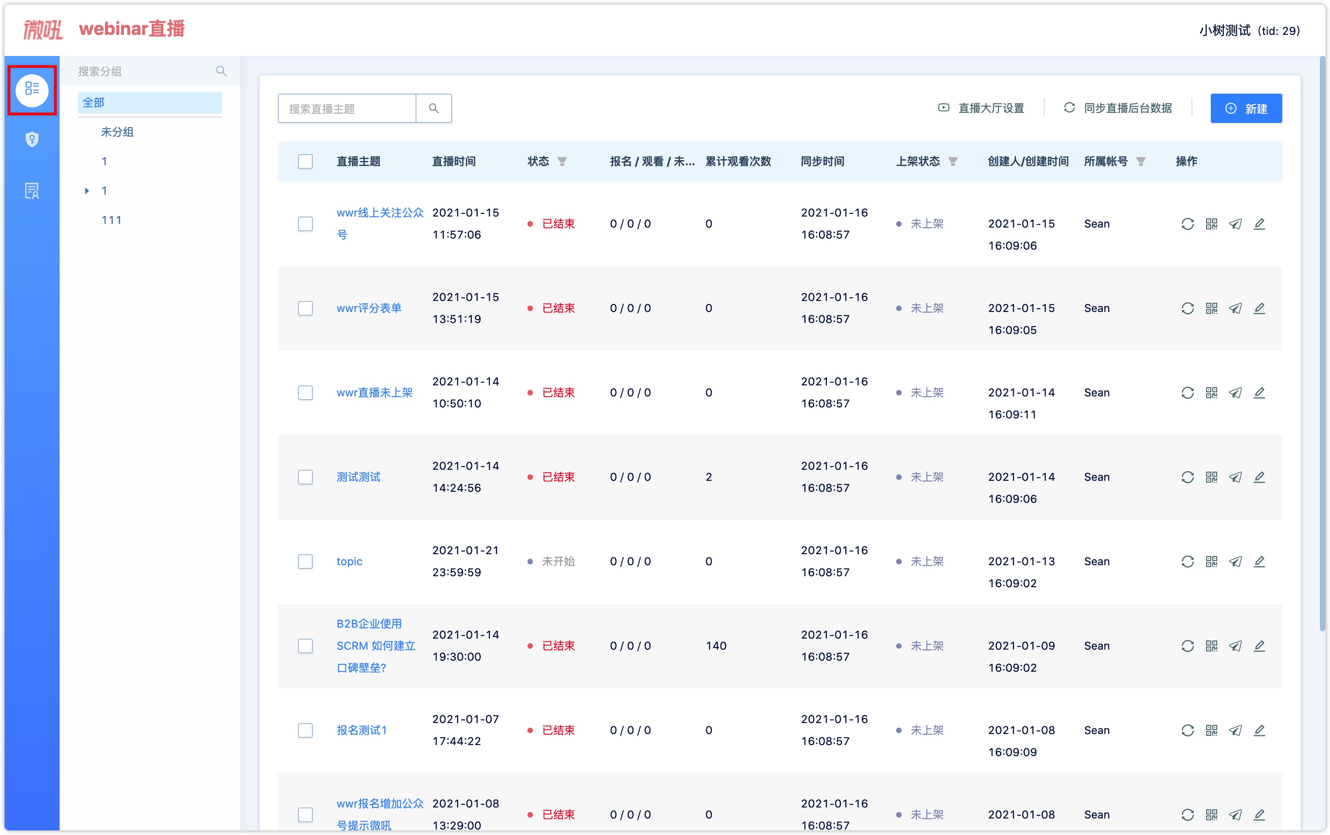
Task: Show QR code for 报名测试1 row
Action: pyautogui.click(x=1211, y=730)
